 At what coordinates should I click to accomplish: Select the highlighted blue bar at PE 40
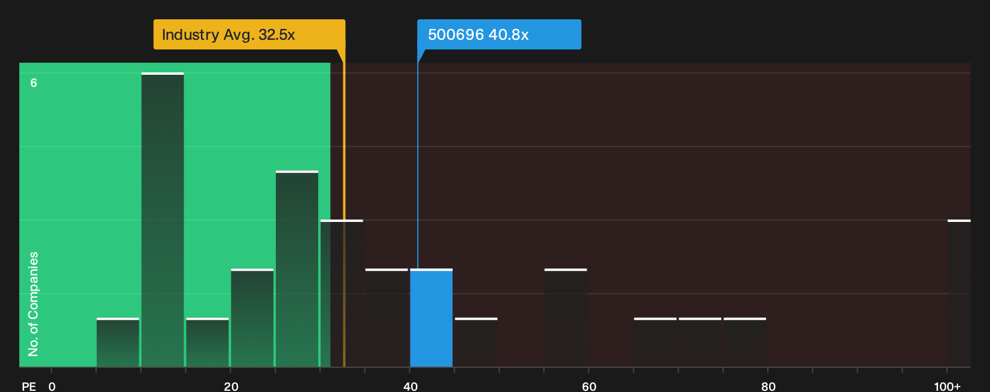click(x=431, y=318)
